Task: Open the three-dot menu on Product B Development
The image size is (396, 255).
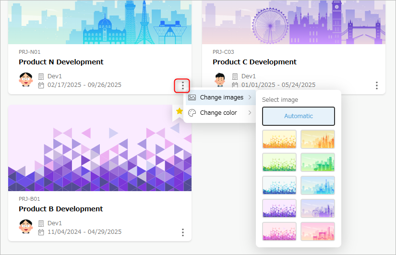Action: point(182,232)
